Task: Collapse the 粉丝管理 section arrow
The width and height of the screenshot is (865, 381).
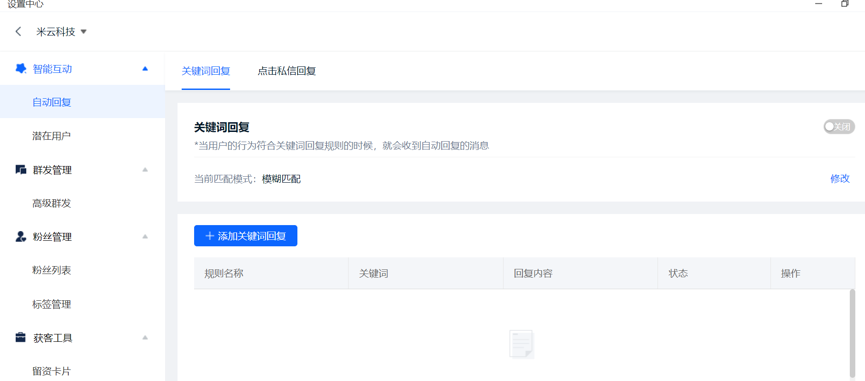Action: point(145,237)
